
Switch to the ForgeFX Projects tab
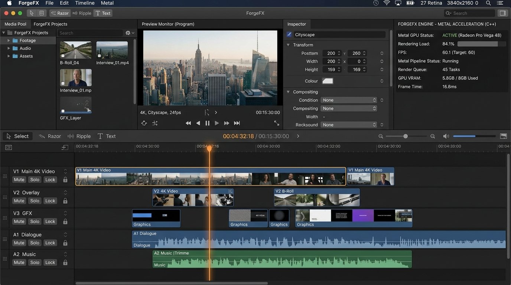point(51,24)
